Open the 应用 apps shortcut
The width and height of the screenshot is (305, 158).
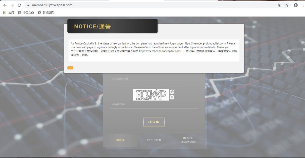click(x=9, y=12)
